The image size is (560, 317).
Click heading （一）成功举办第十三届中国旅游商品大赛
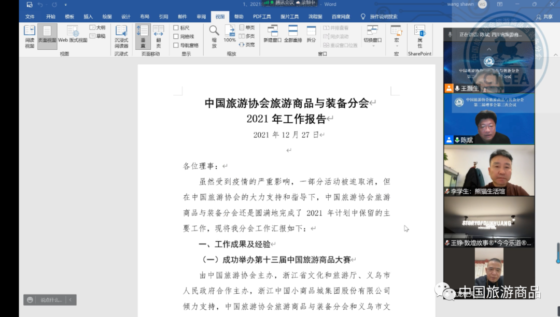tap(276, 260)
